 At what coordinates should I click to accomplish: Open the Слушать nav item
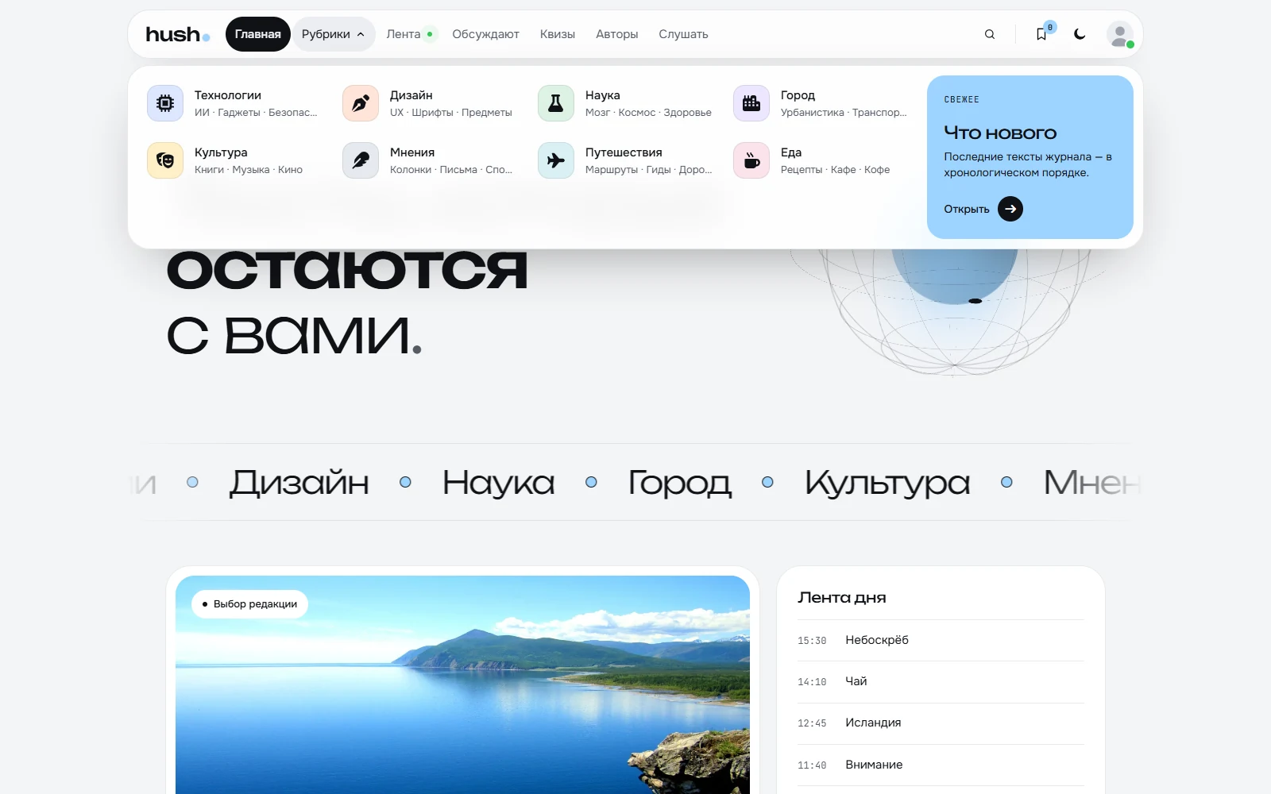coord(683,34)
